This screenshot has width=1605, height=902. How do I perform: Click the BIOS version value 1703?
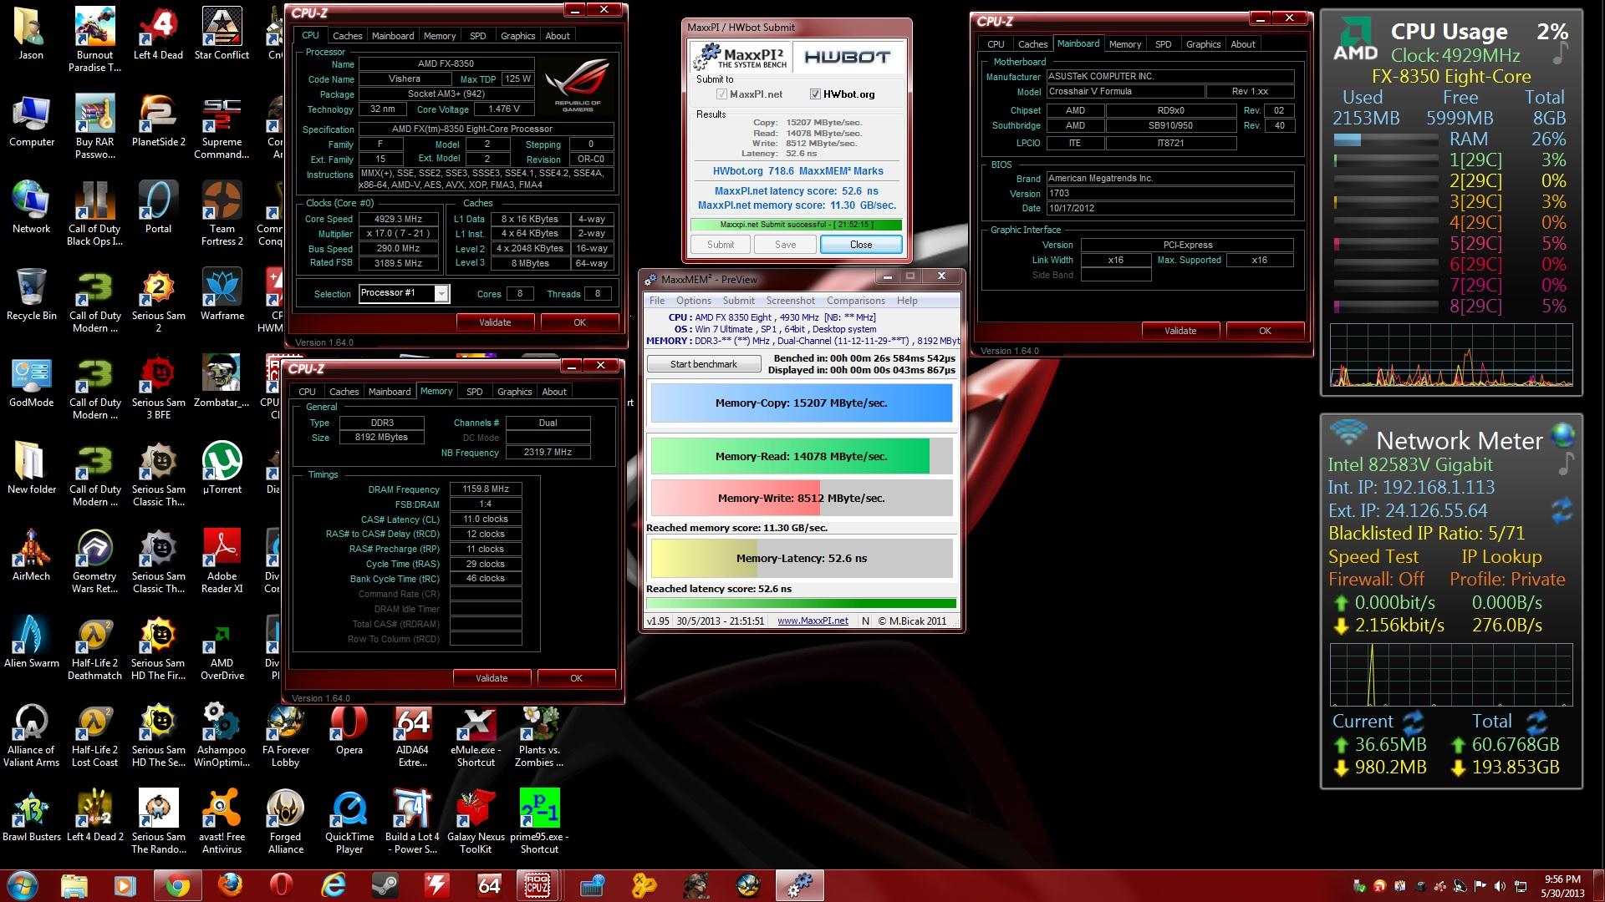[1169, 194]
